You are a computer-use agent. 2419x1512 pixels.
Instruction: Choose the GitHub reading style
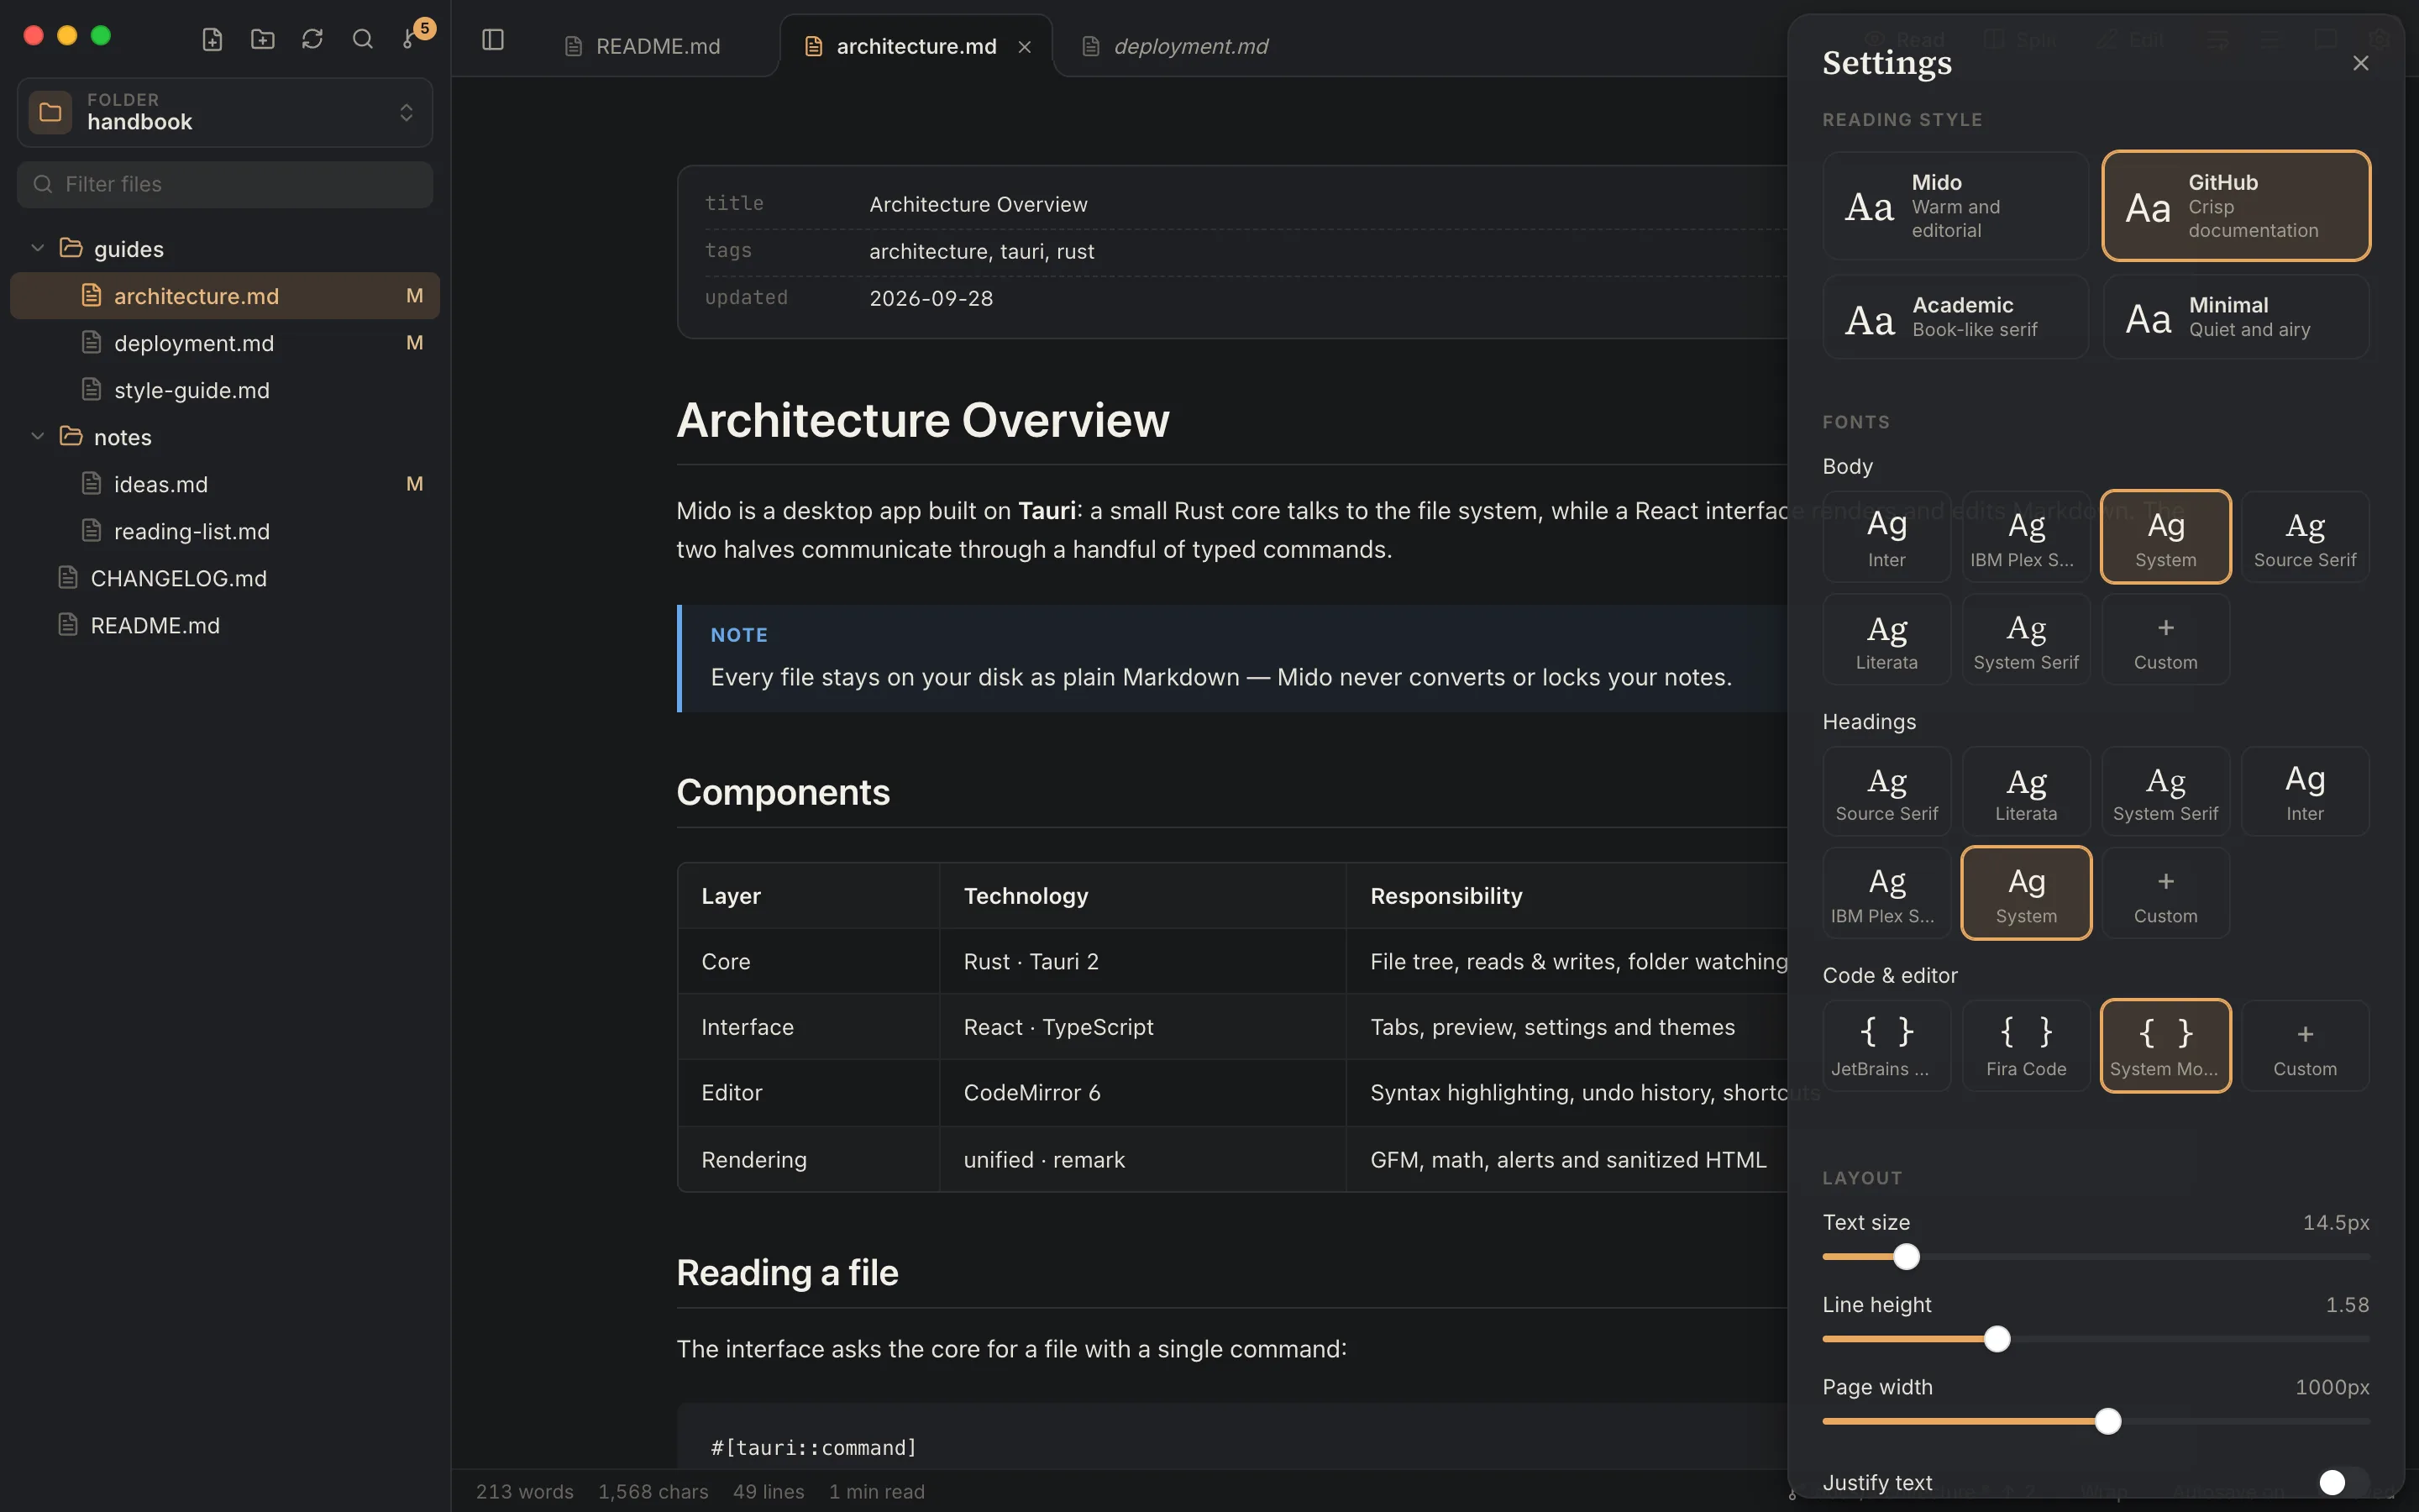click(2236, 206)
